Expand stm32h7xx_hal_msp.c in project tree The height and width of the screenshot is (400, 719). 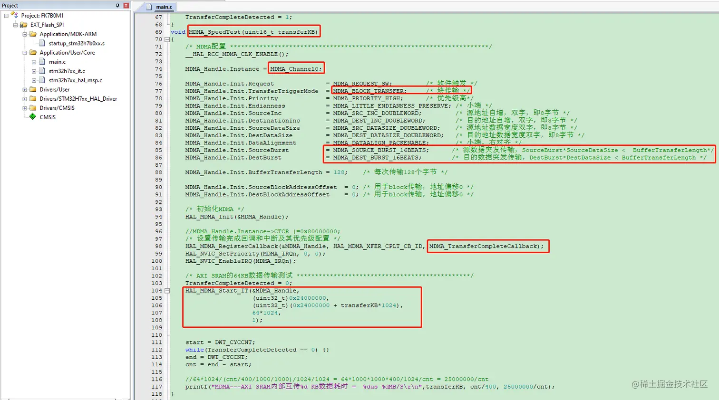[34, 80]
